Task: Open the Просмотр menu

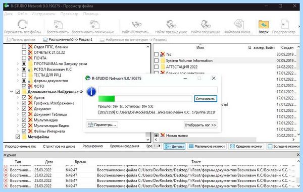Action: [x=69, y=14]
